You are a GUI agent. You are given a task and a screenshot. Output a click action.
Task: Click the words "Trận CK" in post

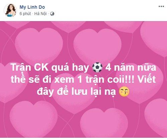click(30, 68)
